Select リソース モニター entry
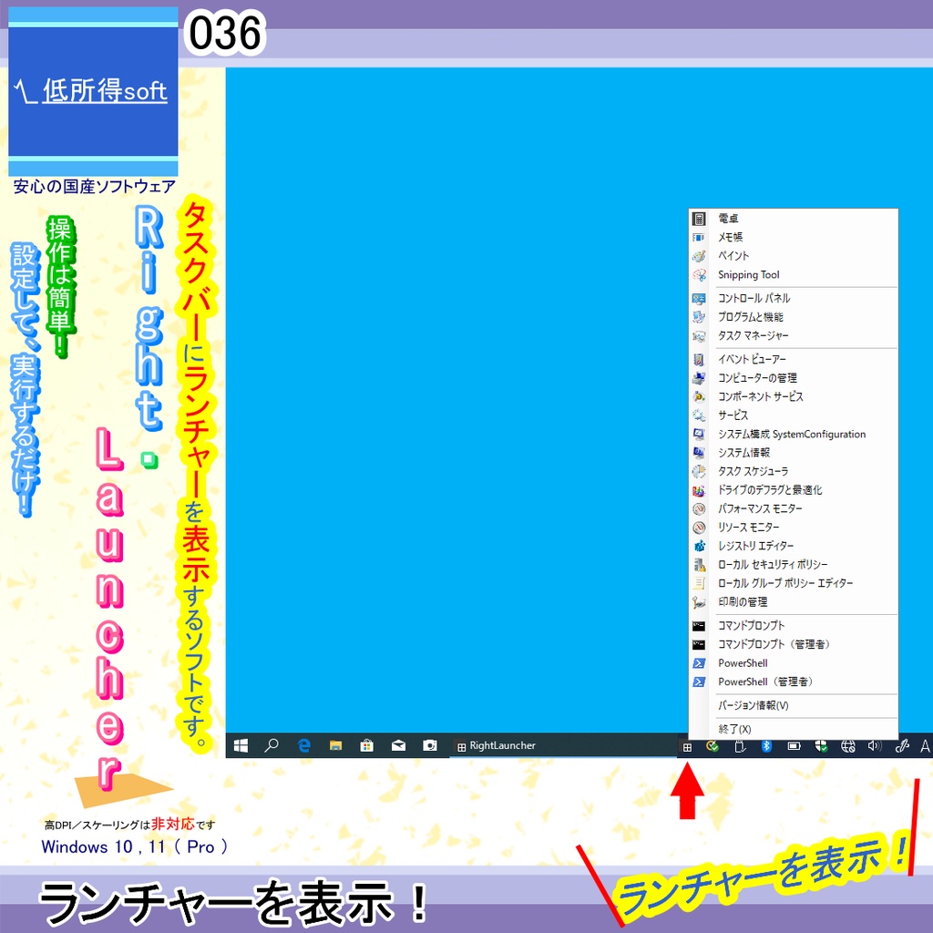The height and width of the screenshot is (933, 933). pos(793,528)
